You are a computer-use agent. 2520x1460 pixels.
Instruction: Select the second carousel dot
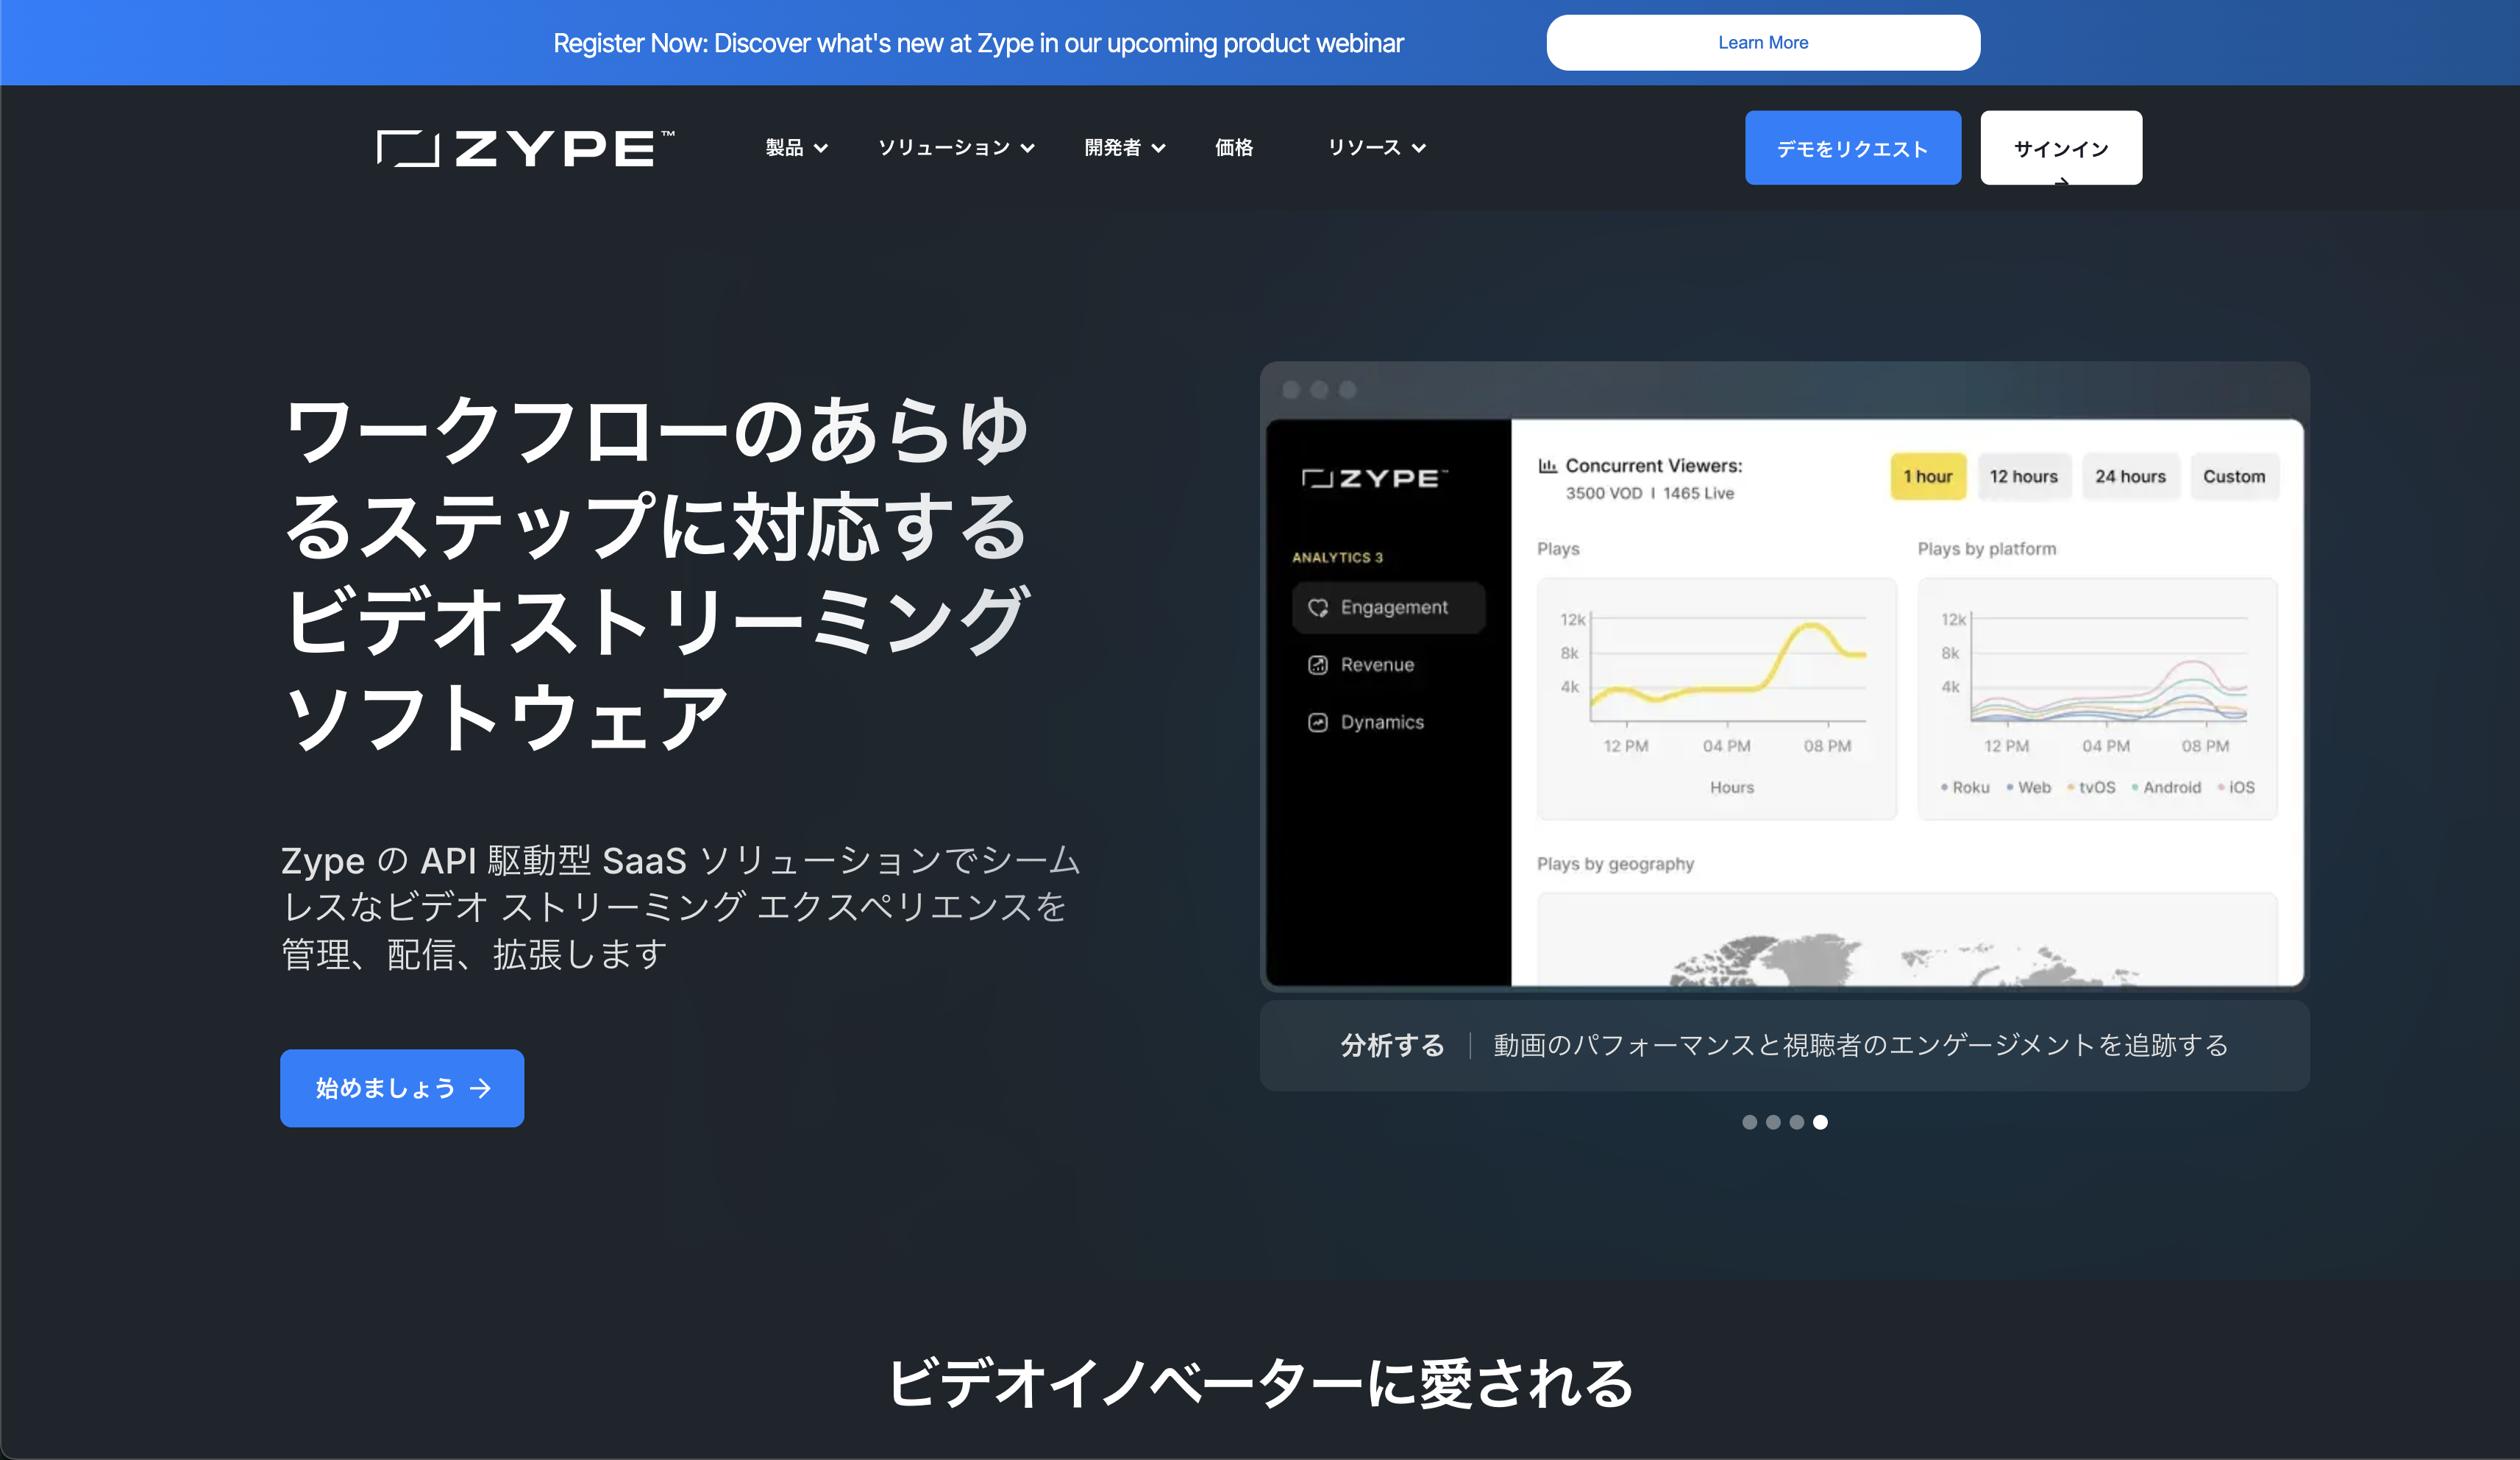[1773, 1121]
